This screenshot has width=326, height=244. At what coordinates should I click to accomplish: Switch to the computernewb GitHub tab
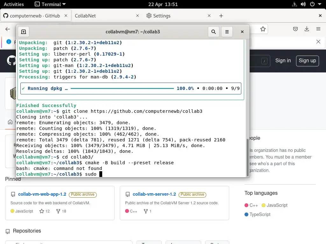pyautogui.click(x=36, y=16)
